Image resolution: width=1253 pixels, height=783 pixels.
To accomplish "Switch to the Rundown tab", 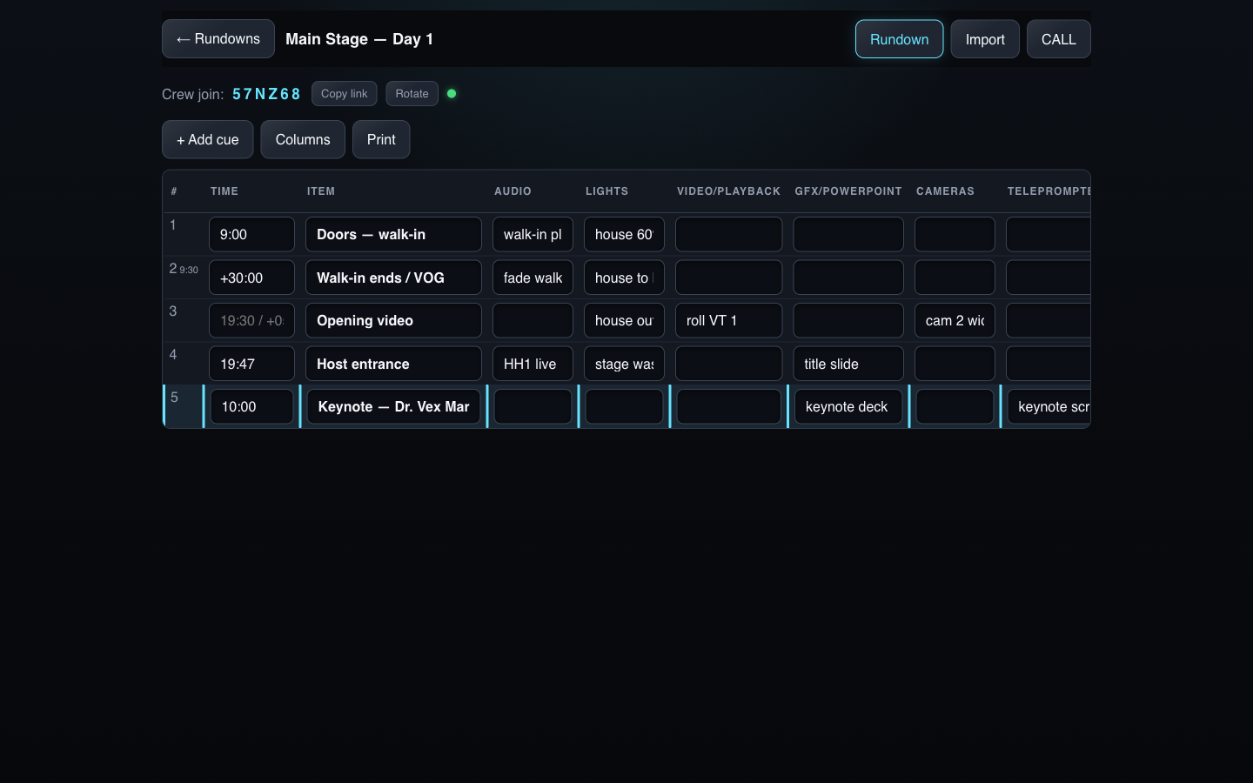I will (x=899, y=39).
